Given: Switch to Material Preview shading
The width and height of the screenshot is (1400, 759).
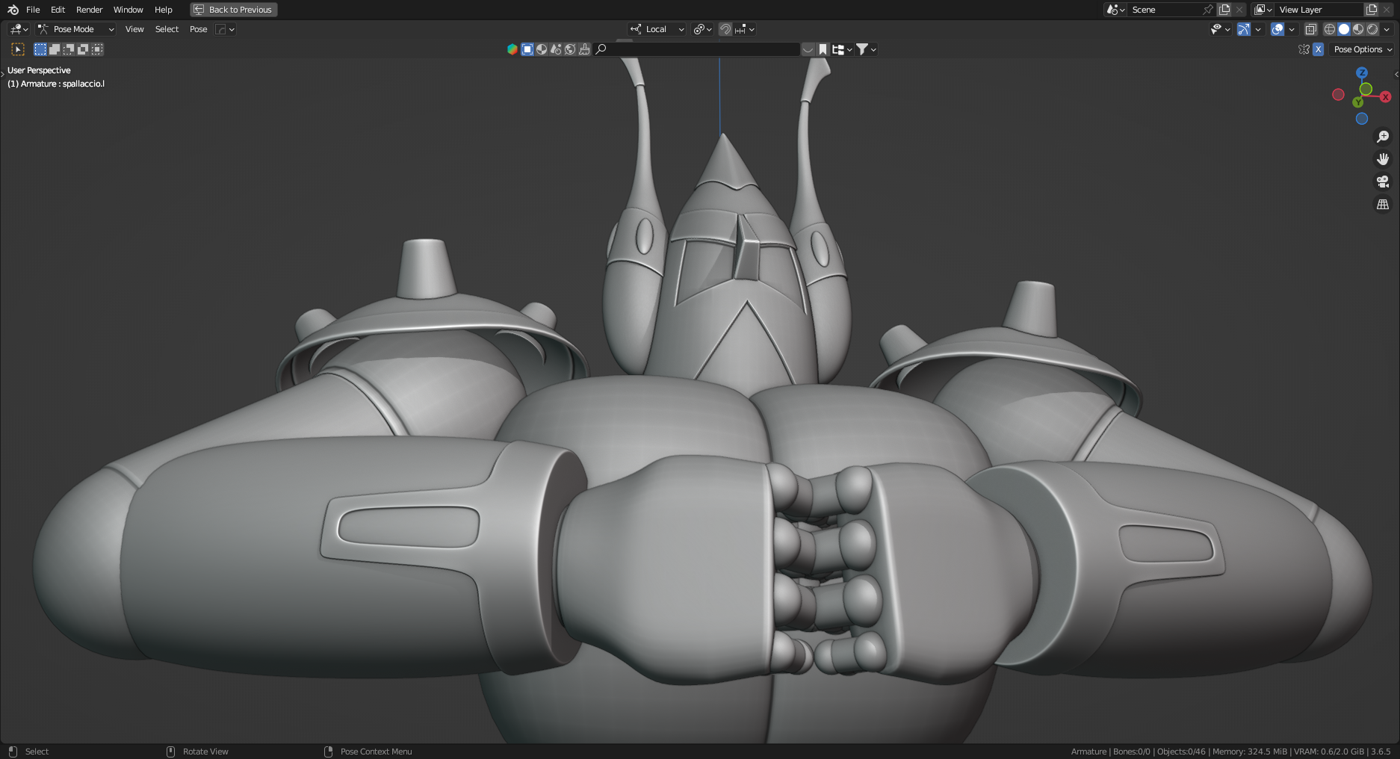Looking at the screenshot, I should pos(1358,29).
